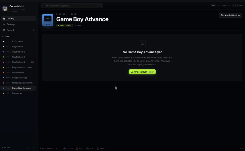
Task: Open the Recent list
Action: pyautogui.click(x=19, y=30)
